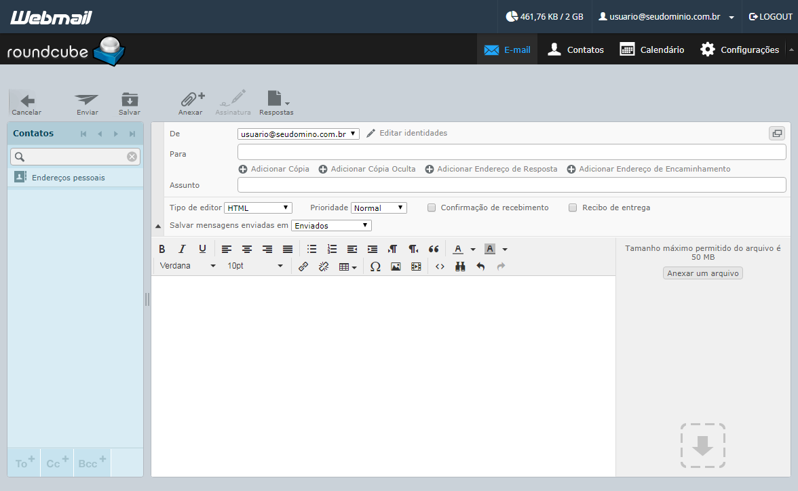Viewport: 798px width, 491px height.
Task: Save draft with the Salvar icon
Action: (x=129, y=99)
